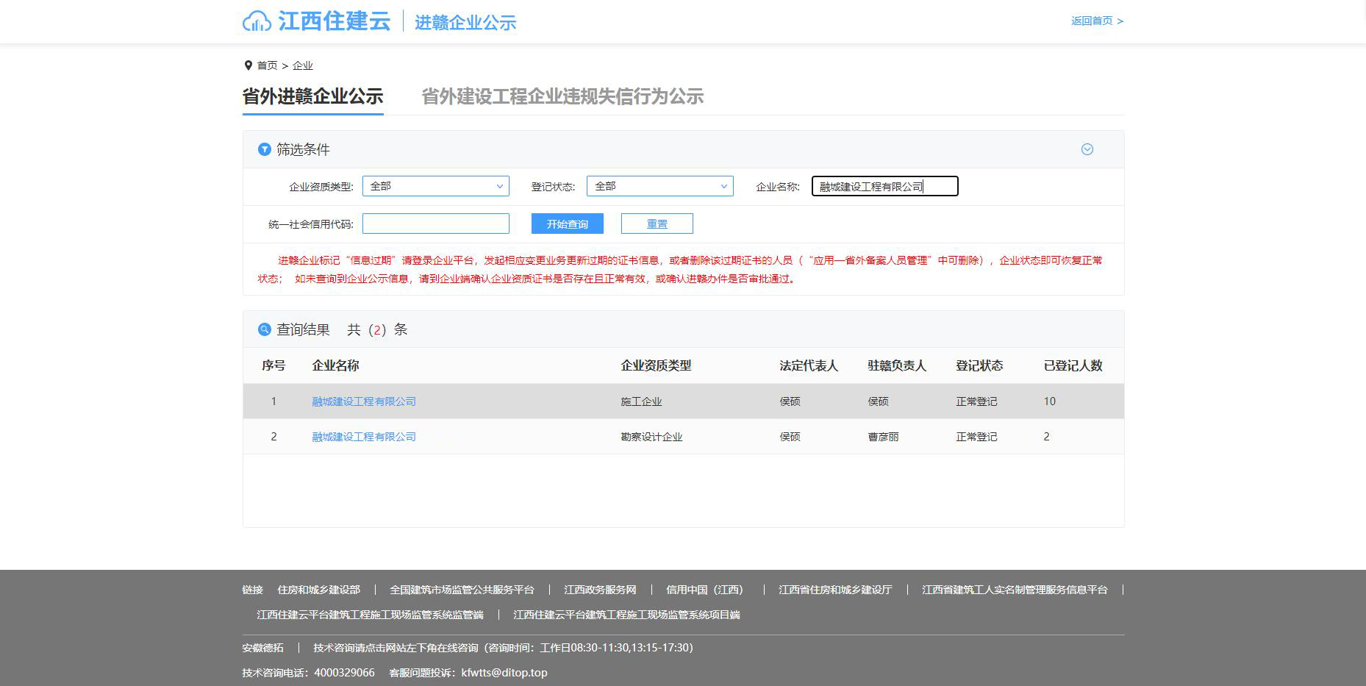The width and height of the screenshot is (1366, 686).
Task: Open the 施工现场监管系统项目端 footer link
Action: click(x=626, y=615)
